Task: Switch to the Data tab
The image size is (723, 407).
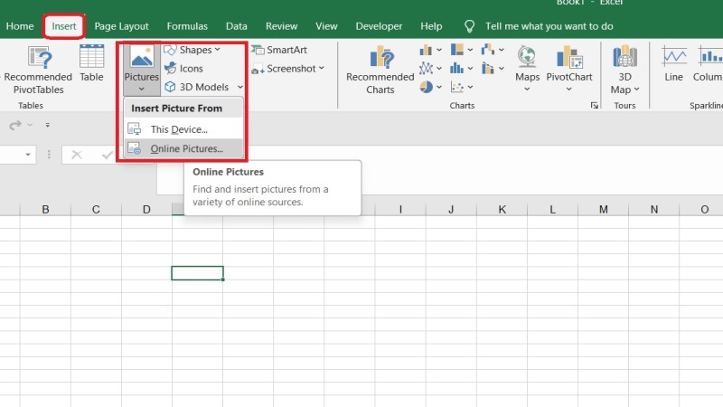Action: tap(237, 26)
